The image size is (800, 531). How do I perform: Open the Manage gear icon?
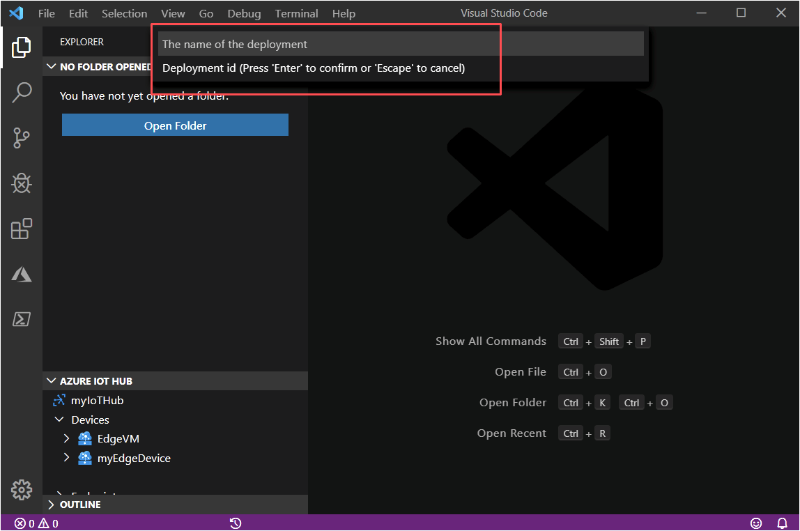click(x=21, y=490)
